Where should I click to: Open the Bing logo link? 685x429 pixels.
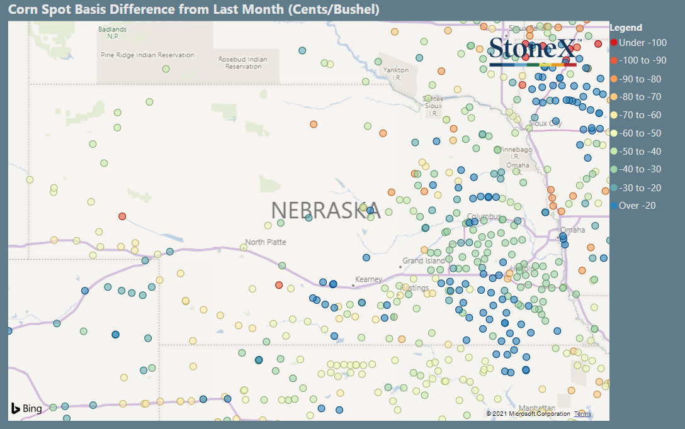pos(26,408)
